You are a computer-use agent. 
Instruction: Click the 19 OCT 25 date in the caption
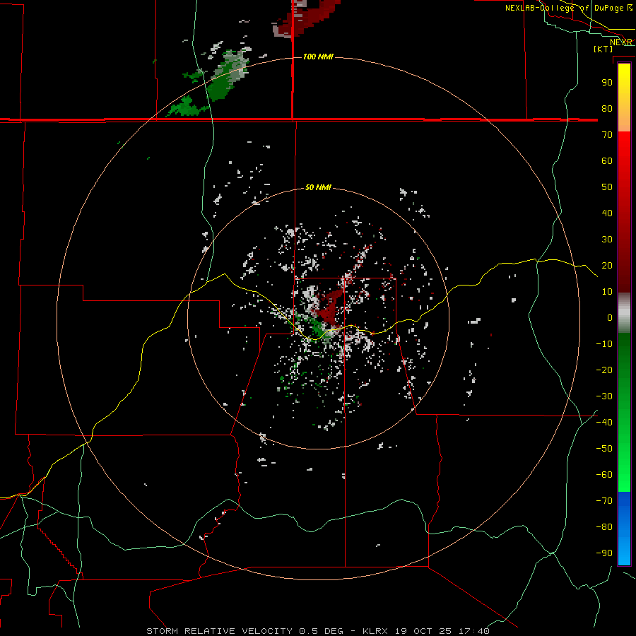(423, 631)
